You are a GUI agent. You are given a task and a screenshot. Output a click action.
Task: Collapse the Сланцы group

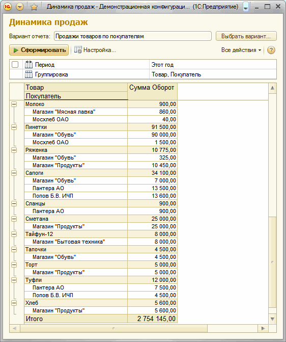tap(14, 203)
